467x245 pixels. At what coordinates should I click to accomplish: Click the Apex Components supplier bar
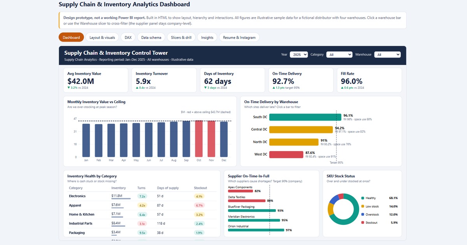tap(240, 191)
